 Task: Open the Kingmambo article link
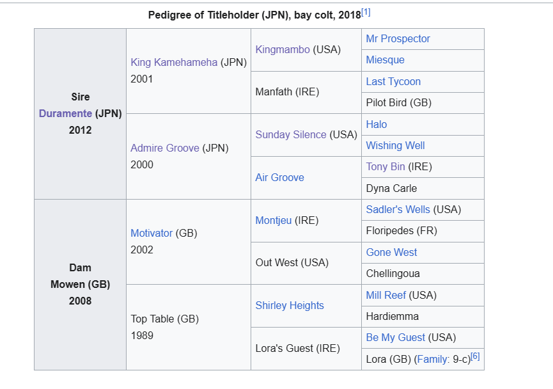coord(283,50)
